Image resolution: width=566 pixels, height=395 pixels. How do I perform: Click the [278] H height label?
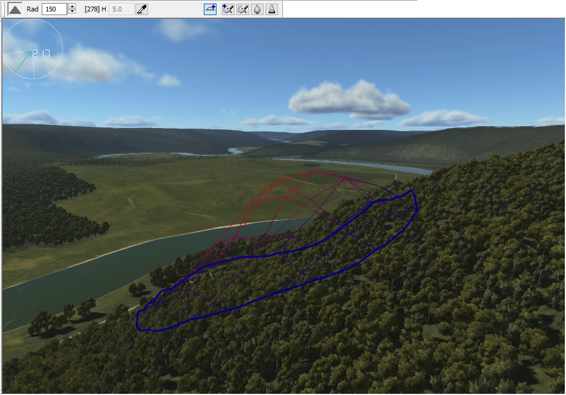pos(96,9)
